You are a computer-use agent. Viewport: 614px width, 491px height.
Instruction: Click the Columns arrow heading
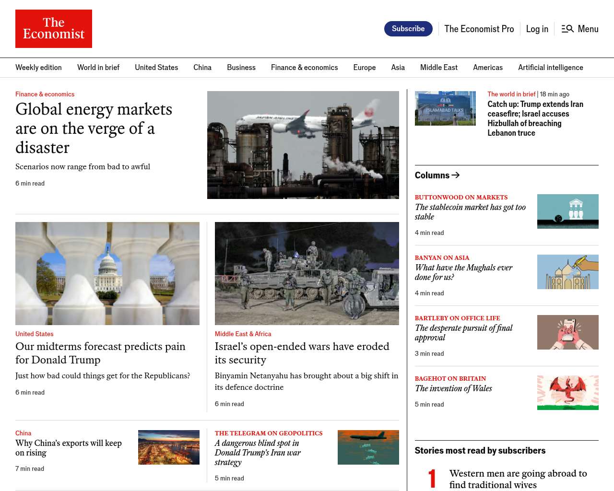click(437, 175)
